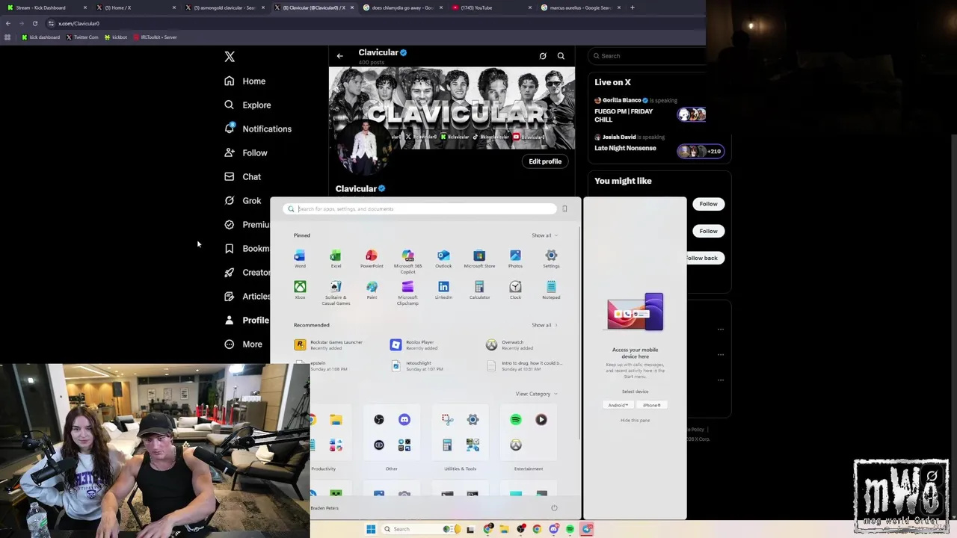Click the Grok icon on profile header
The height and width of the screenshot is (538, 957).
coord(543,56)
